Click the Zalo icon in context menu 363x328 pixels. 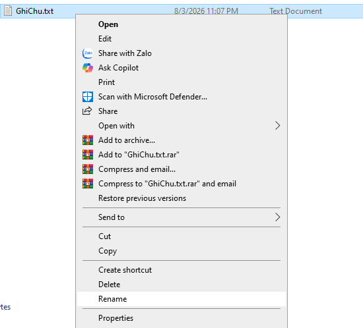point(88,53)
